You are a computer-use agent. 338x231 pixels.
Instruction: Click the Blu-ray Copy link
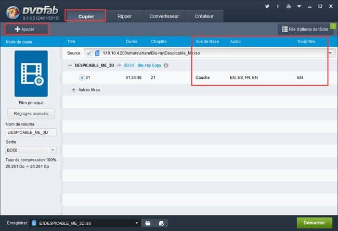(x=149, y=65)
